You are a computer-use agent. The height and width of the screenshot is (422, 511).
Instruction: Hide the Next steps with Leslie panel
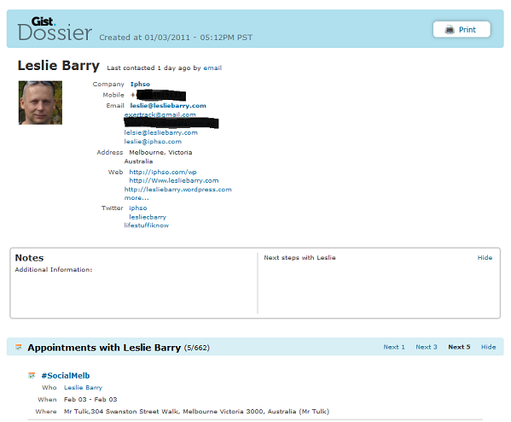pyautogui.click(x=485, y=257)
